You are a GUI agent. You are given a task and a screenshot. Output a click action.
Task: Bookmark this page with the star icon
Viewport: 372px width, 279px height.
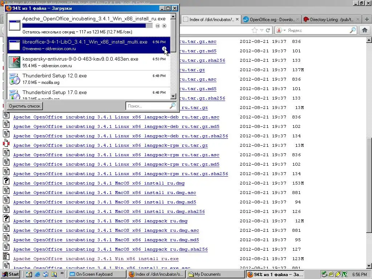(x=255, y=30)
